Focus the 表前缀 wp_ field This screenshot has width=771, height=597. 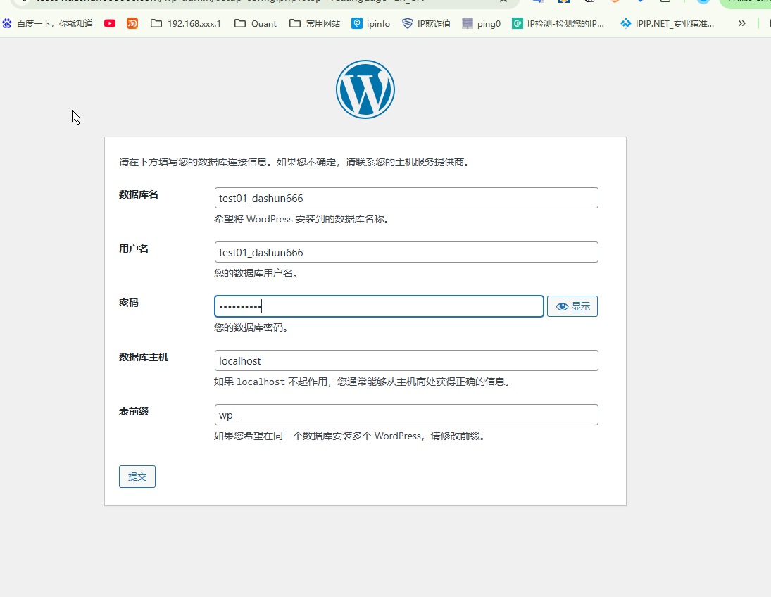[406, 415]
